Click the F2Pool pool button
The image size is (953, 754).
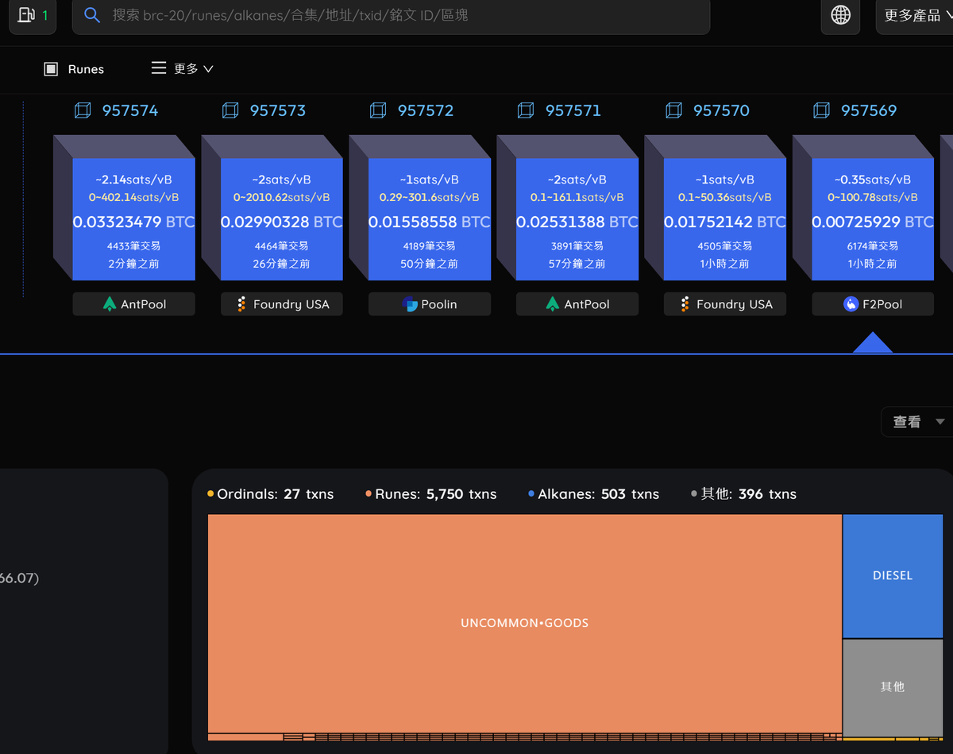(872, 304)
